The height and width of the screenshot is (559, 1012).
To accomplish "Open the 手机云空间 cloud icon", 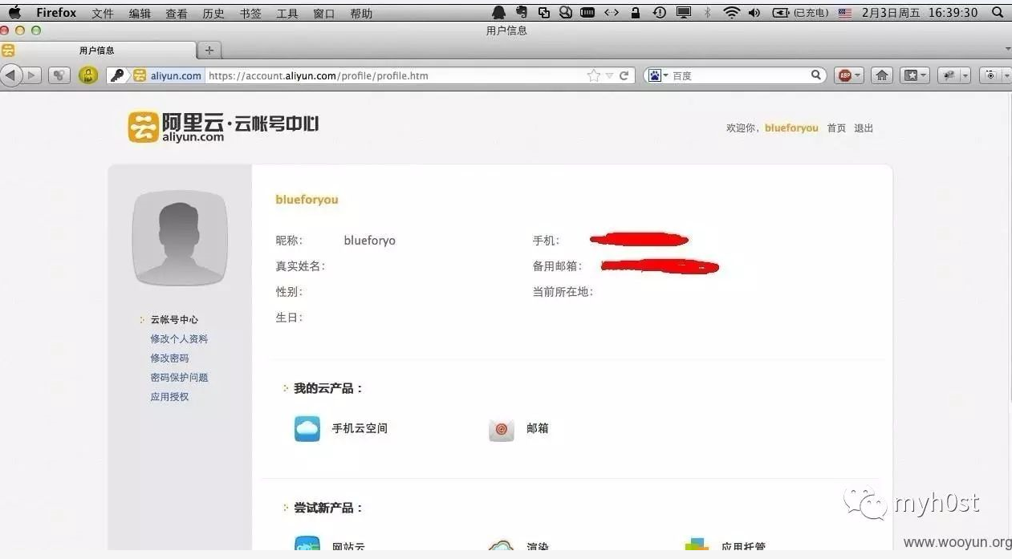I will (307, 429).
